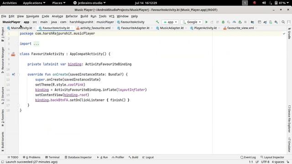Toggle the Structure side panel
This screenshot has width=292, height=164.
coord(3,95)
